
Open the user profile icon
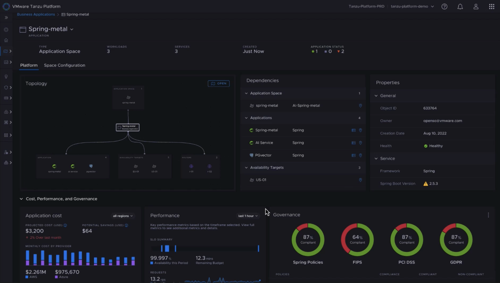pos(476,6)
